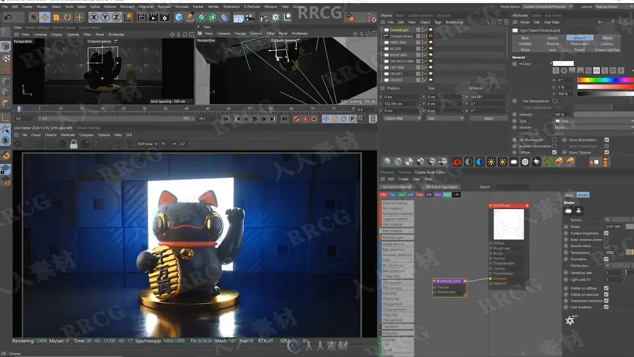Click the Undo arrow icon
Screen dimensions: 634x357
click(x=8, y=17)
